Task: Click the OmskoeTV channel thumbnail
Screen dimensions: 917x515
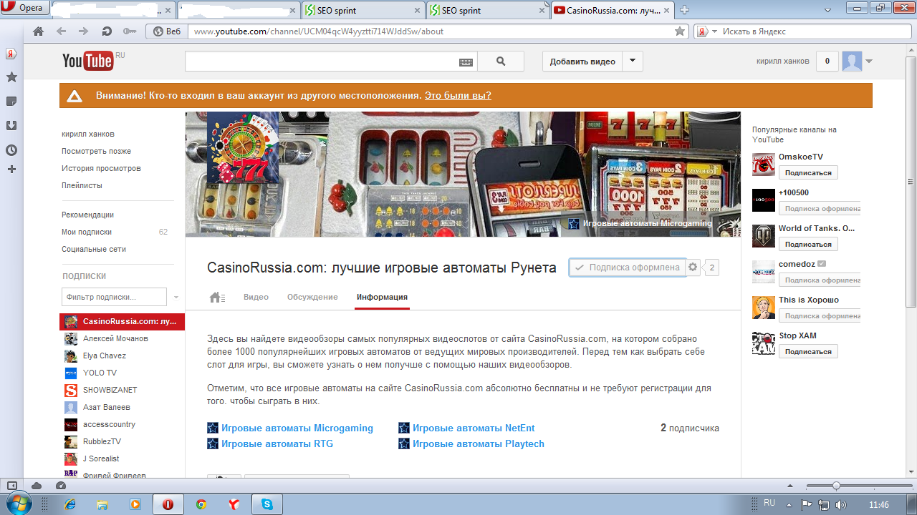Action: click(x=764, y=164)
